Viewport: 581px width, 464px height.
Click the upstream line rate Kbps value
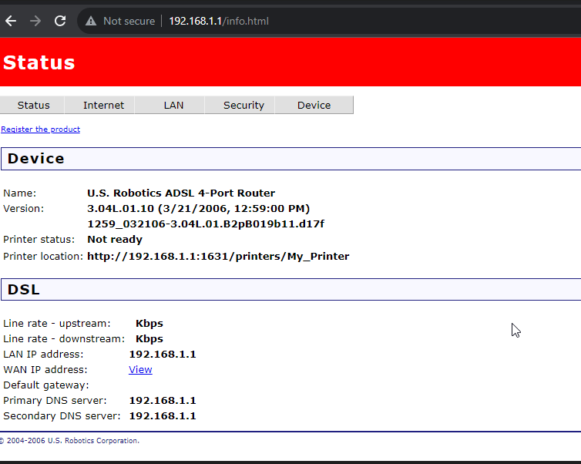pos(149,324)
